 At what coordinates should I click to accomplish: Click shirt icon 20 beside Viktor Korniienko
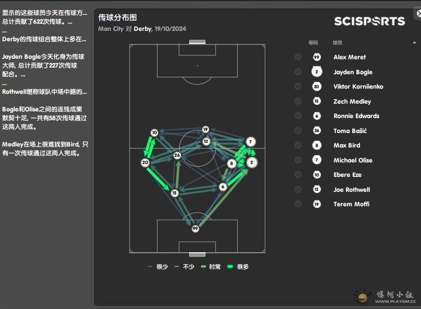coord(317,86)
